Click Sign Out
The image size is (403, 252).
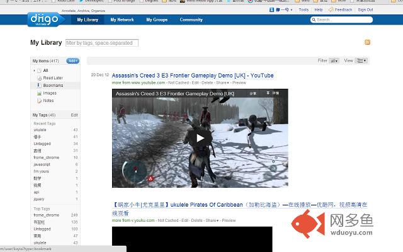coord(365,10)
